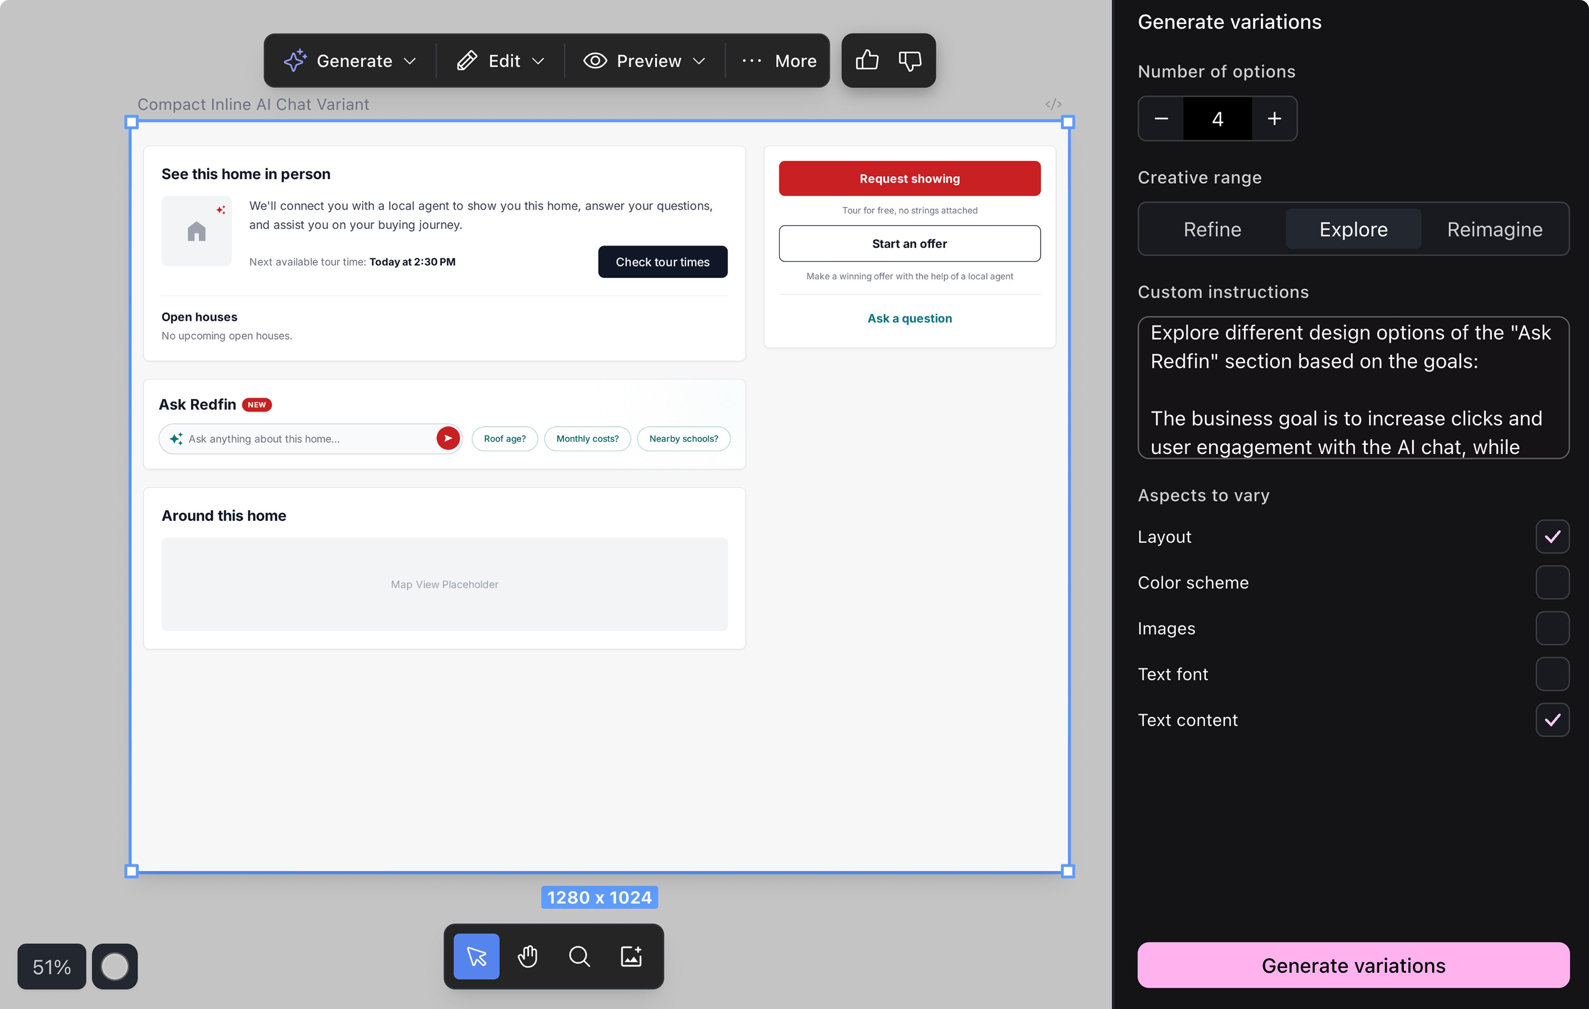
Task: Click the house thumbnail icon in tour card
Action: click(x=197, y=231)
